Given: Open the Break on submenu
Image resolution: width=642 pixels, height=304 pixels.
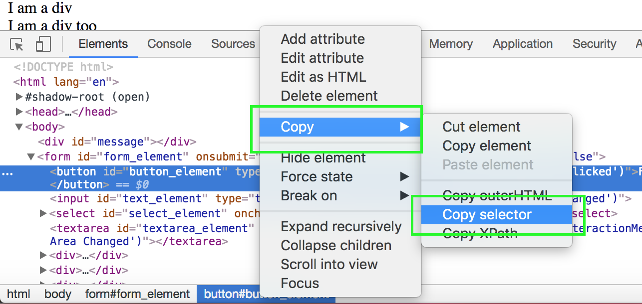Looking at the screenshot, I should click(x=309, y=196).
